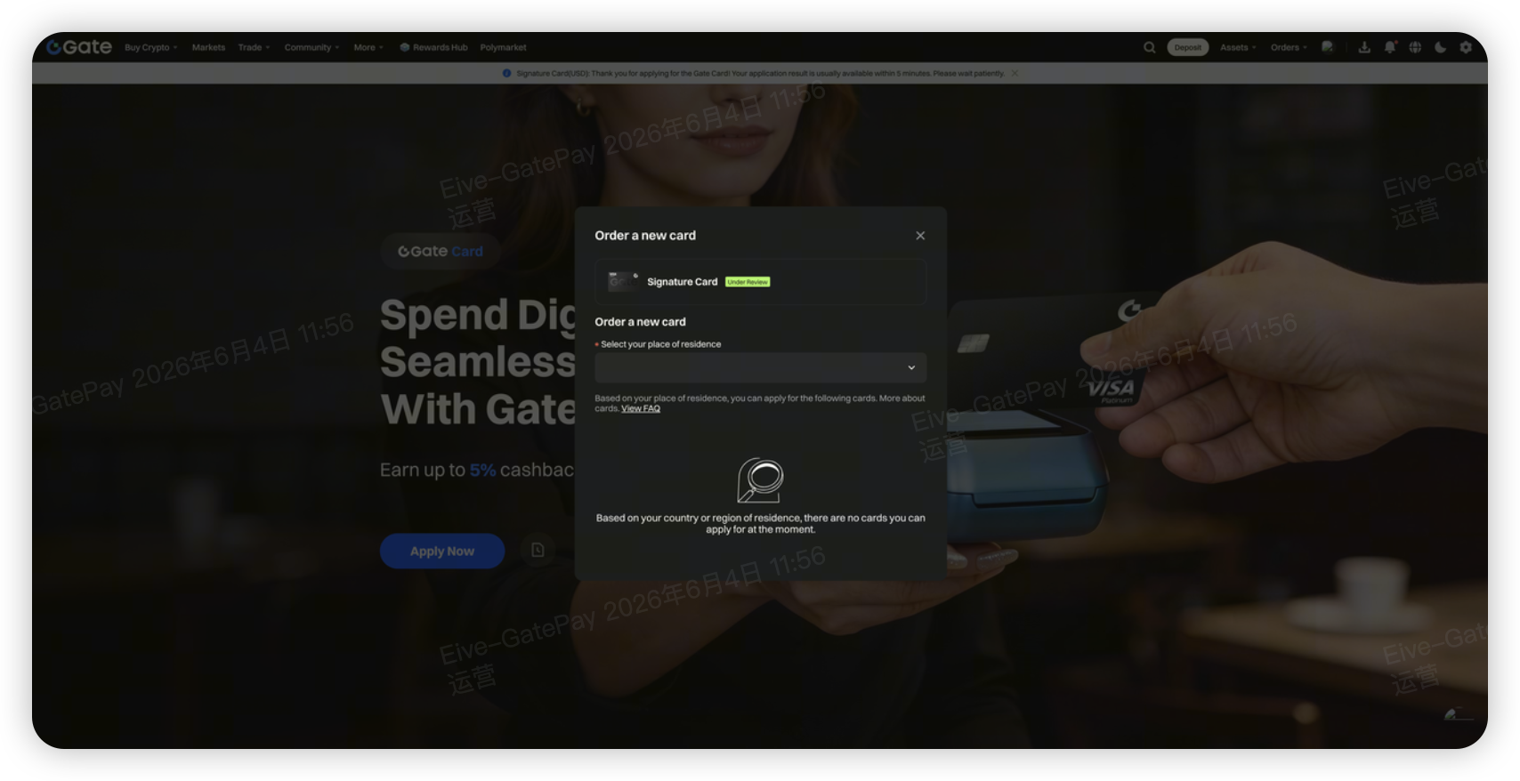This screenshot has height=781, width=1520.
Task: Click the blue info icon in the notice bar
Action: pos(507,73)
